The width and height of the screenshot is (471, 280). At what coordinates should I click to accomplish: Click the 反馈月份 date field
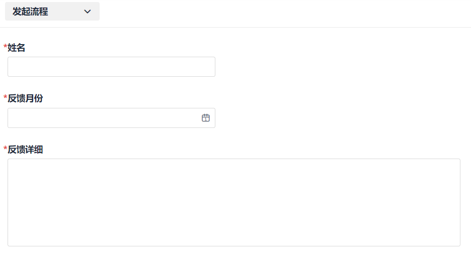[101, 118]
